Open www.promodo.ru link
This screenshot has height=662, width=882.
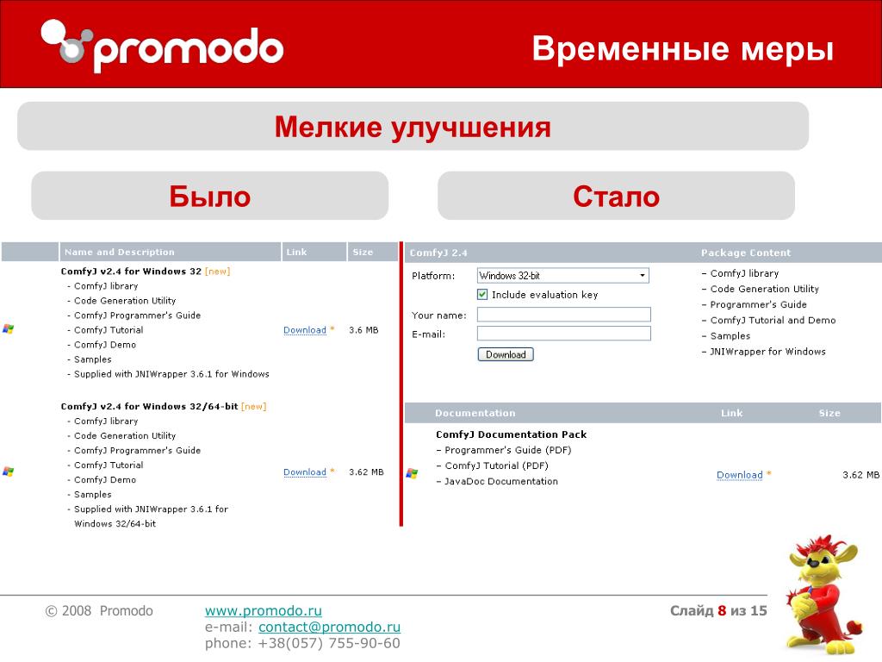tap(264, 610)
